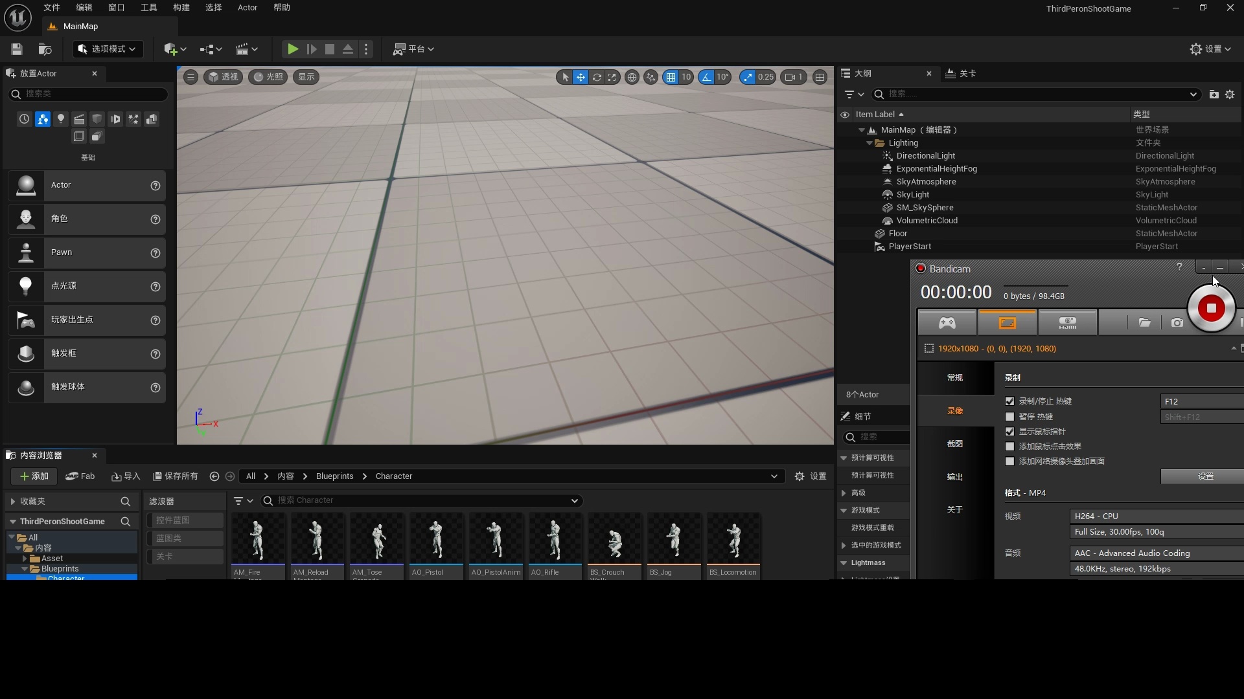1244x699 pixels.
Task: Toggle show mouse cursor checkbox
Action: coord(1009,432)
